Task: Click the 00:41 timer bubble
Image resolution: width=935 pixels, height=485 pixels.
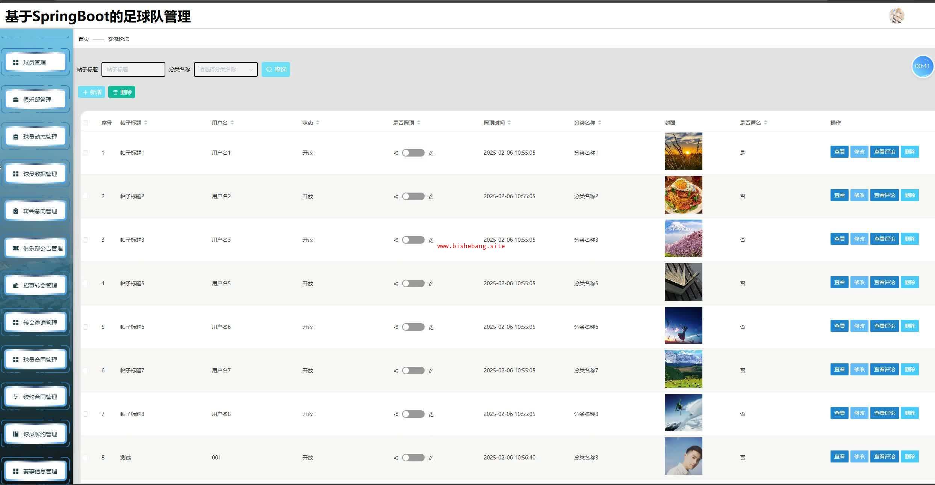Action: tap(922, 66)
